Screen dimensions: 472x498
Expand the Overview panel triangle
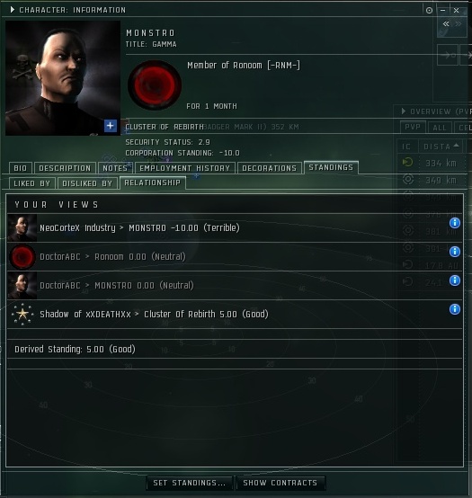coord(403,111)
